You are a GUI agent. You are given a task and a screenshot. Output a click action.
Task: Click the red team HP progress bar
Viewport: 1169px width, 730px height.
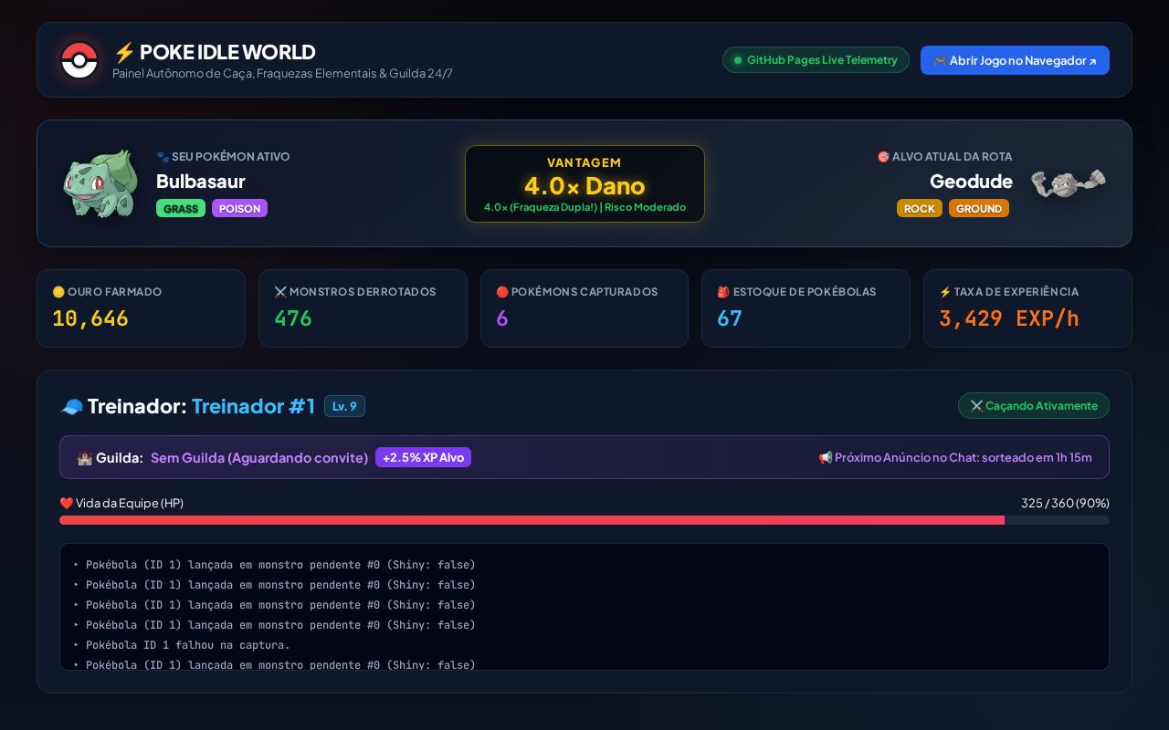pyautogui.click(x=584, y=520)
